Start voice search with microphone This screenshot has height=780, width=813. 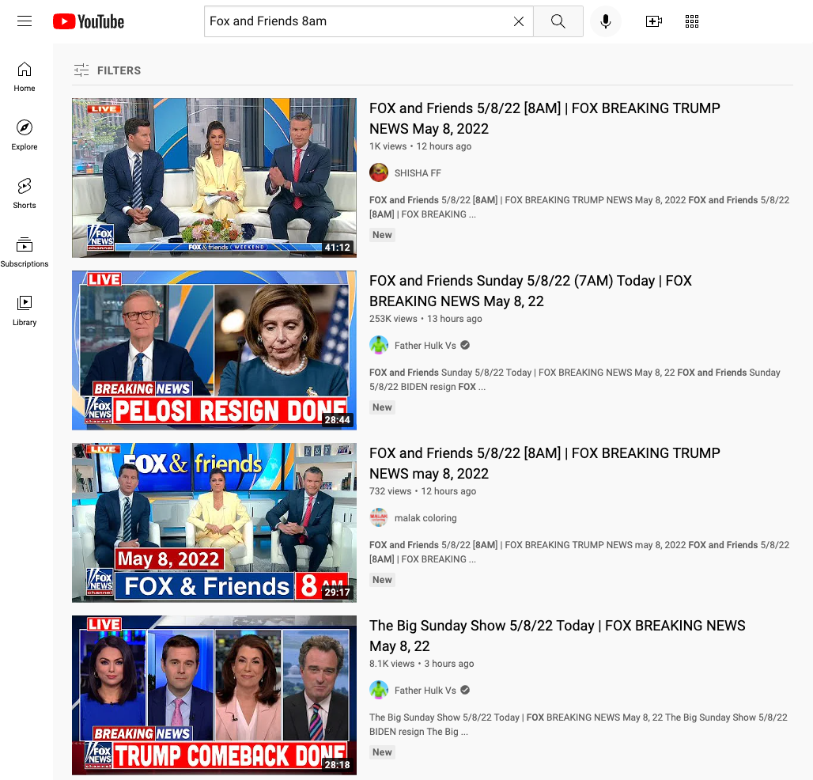tap(605, 21)
